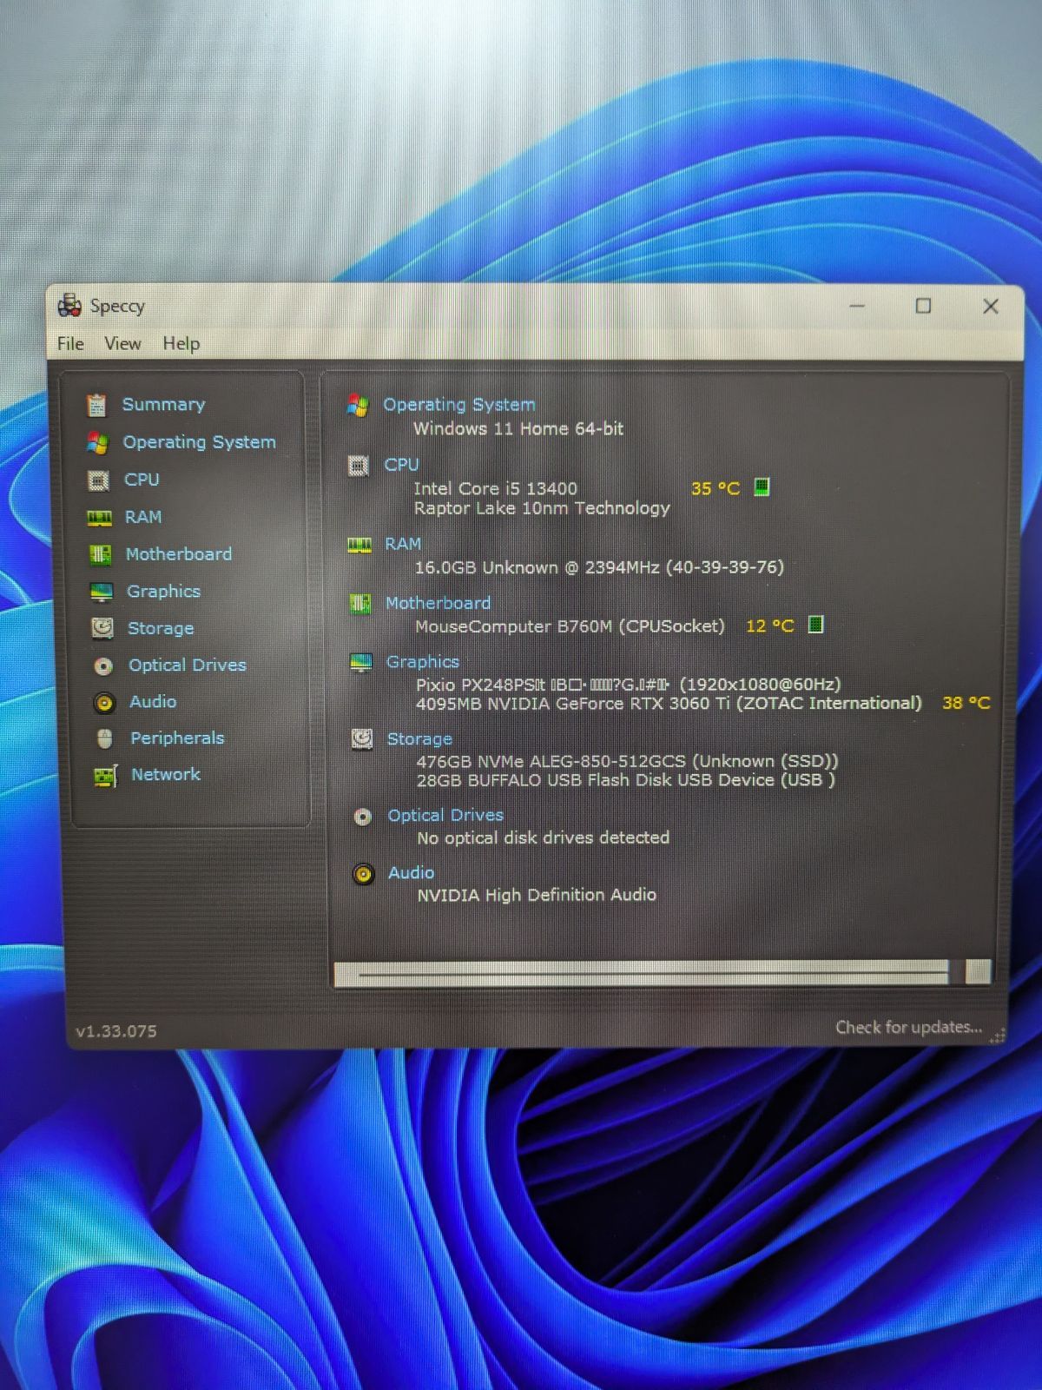Click the Motherboard heading link in summary

(438, 603)
